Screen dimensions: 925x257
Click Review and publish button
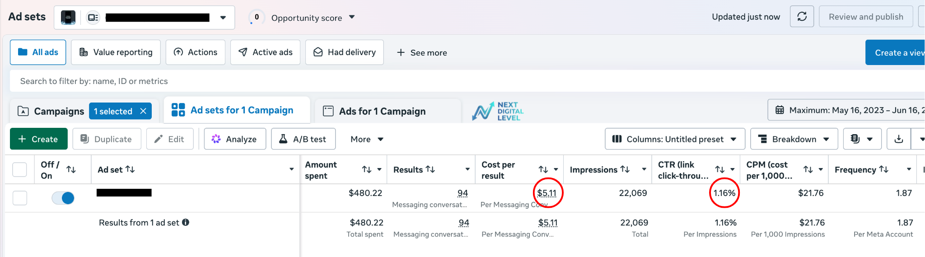[x=866, y=17]
